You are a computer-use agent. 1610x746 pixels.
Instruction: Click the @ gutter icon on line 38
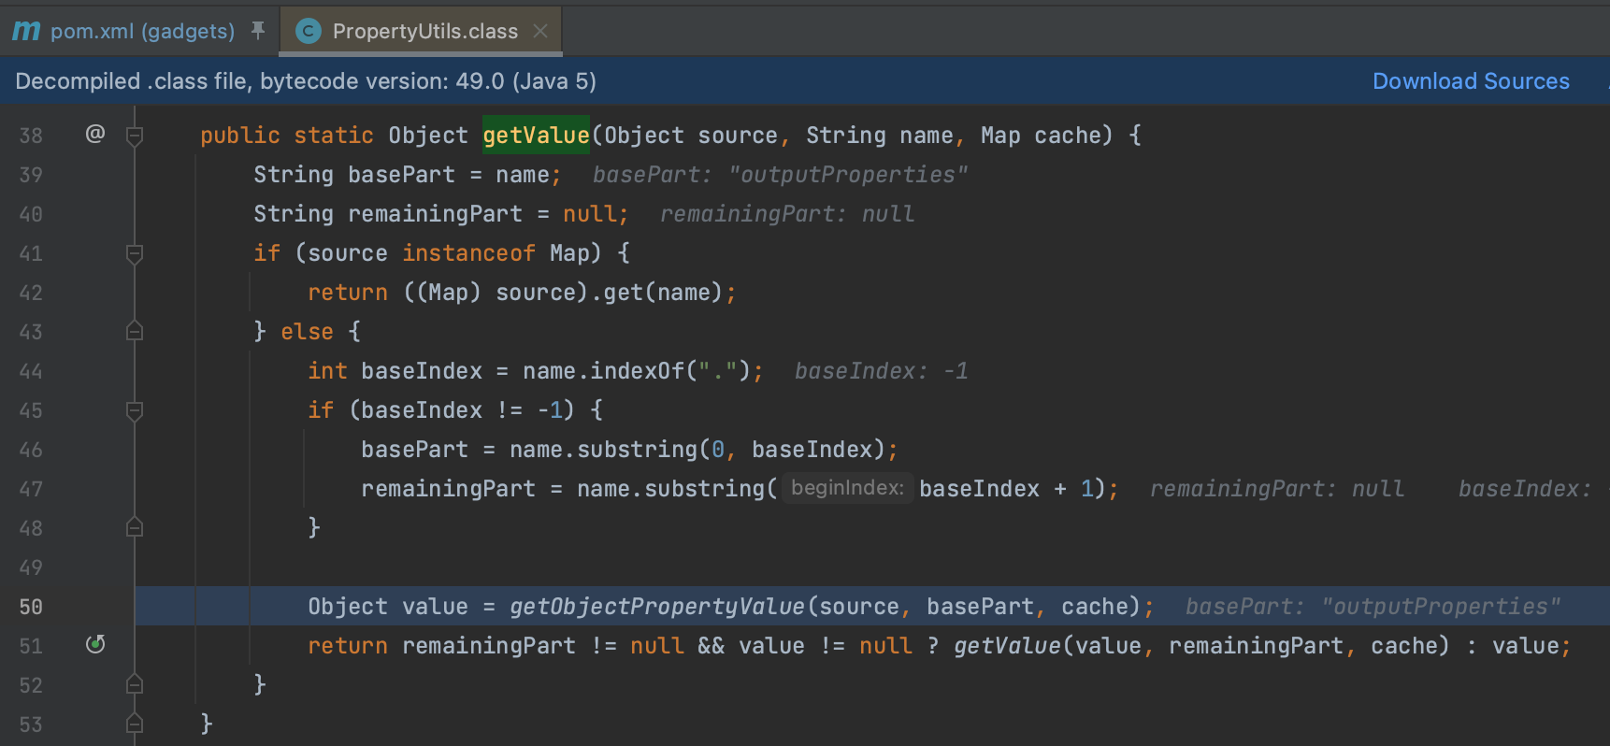point(95,134)
